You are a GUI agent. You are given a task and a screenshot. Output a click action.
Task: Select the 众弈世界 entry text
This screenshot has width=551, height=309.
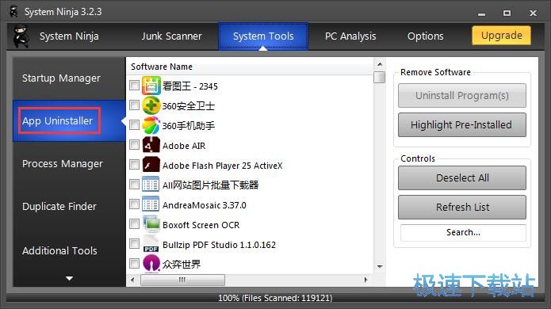pyautogui.click(x=182, y=265)
